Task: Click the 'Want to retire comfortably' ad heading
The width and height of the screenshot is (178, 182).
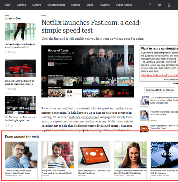Action: coord(160,49)
